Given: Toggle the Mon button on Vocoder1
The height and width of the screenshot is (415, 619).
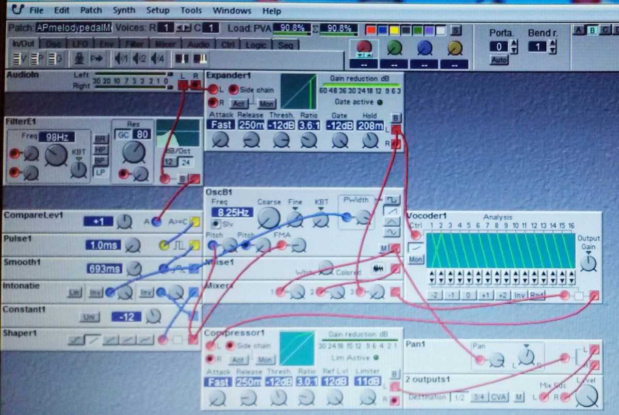Looking at the screenshot, I should [x=416, y=261].
